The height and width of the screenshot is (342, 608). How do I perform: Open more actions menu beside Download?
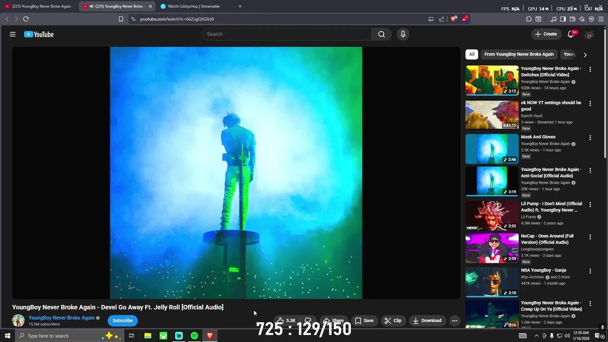point(455,321)
